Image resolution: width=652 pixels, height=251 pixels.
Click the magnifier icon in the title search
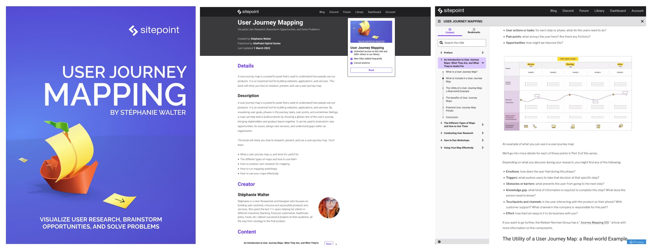click(x=441, y=43)
